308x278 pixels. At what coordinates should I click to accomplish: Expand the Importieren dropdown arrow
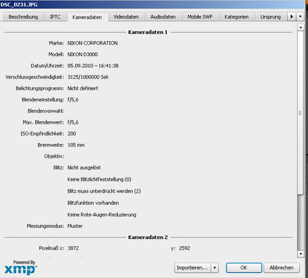(215, 268)
